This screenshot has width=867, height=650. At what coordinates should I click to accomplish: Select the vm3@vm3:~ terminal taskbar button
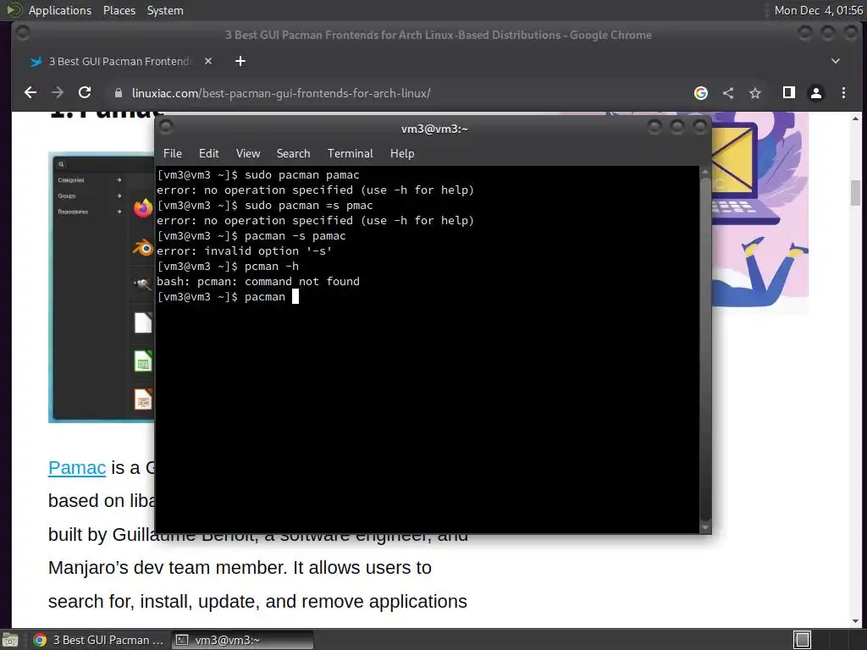242,640
